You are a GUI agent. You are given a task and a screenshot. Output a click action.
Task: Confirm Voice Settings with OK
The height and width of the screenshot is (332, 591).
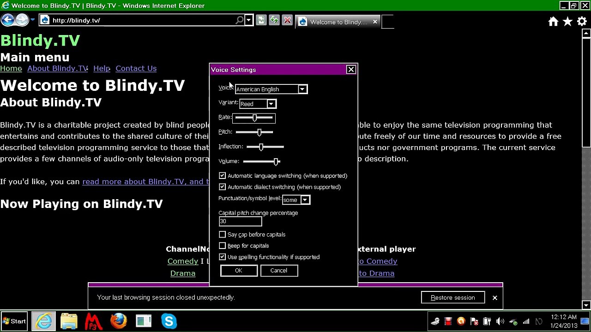tap(239, 271)
